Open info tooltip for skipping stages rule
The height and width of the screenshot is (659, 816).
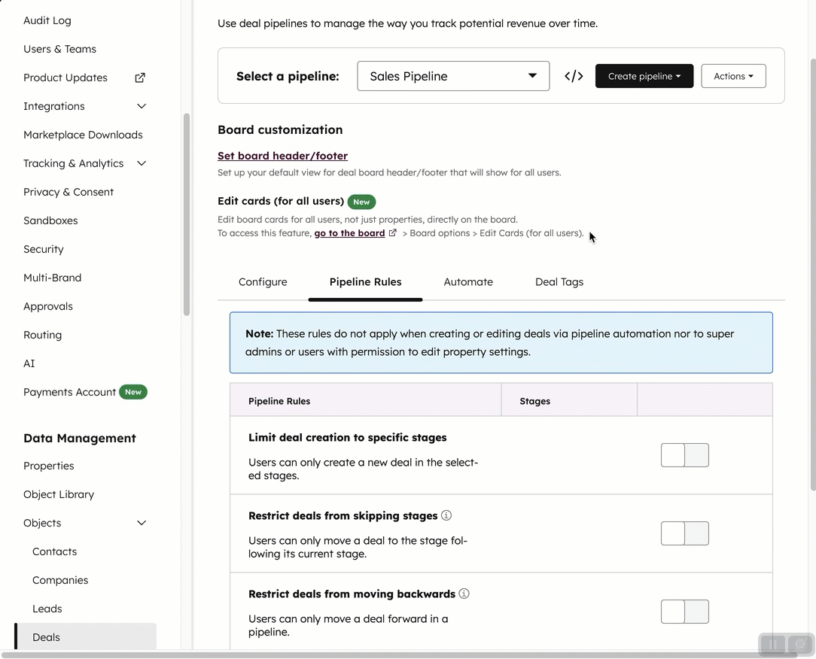(446, 515)
